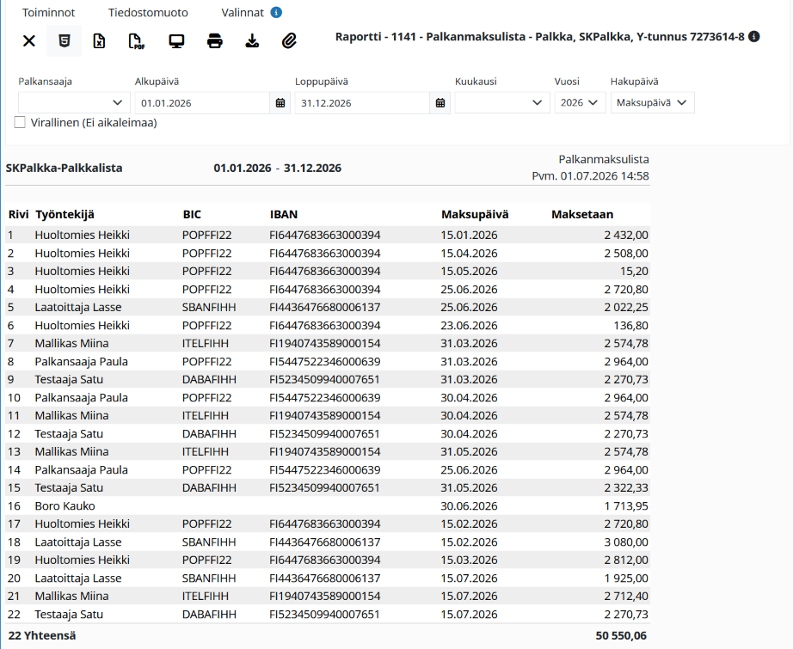Open the Toiminnot menu

48,13
